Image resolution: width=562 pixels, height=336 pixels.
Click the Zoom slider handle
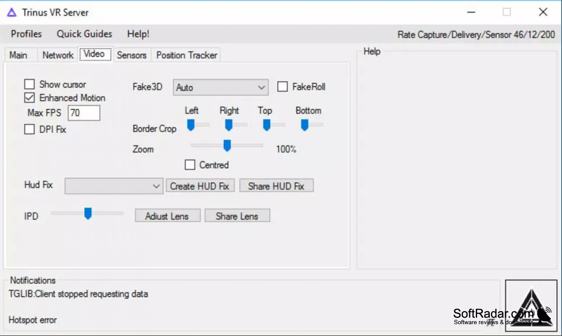point(227,145)
